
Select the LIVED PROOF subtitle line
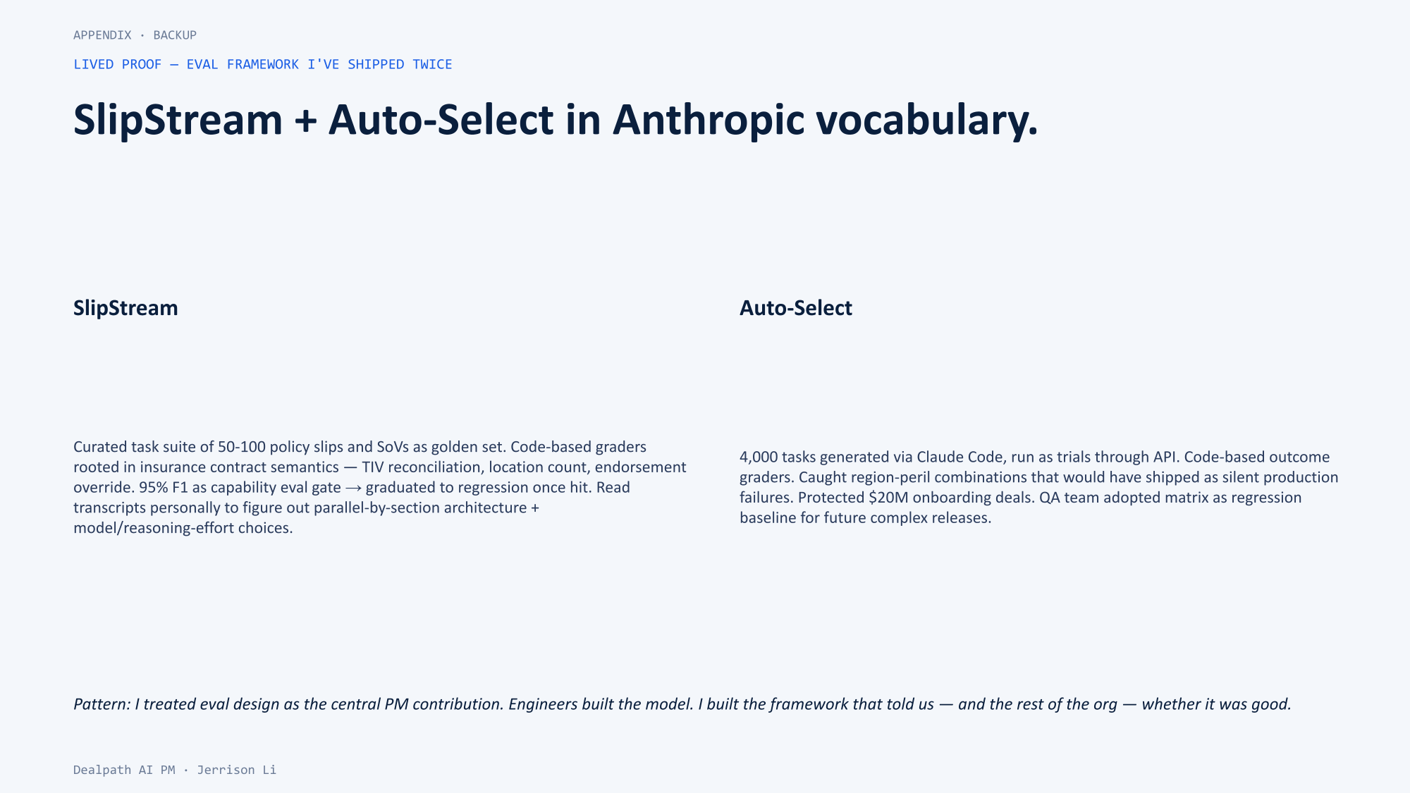pyautogui.click(x=263, y=65)
